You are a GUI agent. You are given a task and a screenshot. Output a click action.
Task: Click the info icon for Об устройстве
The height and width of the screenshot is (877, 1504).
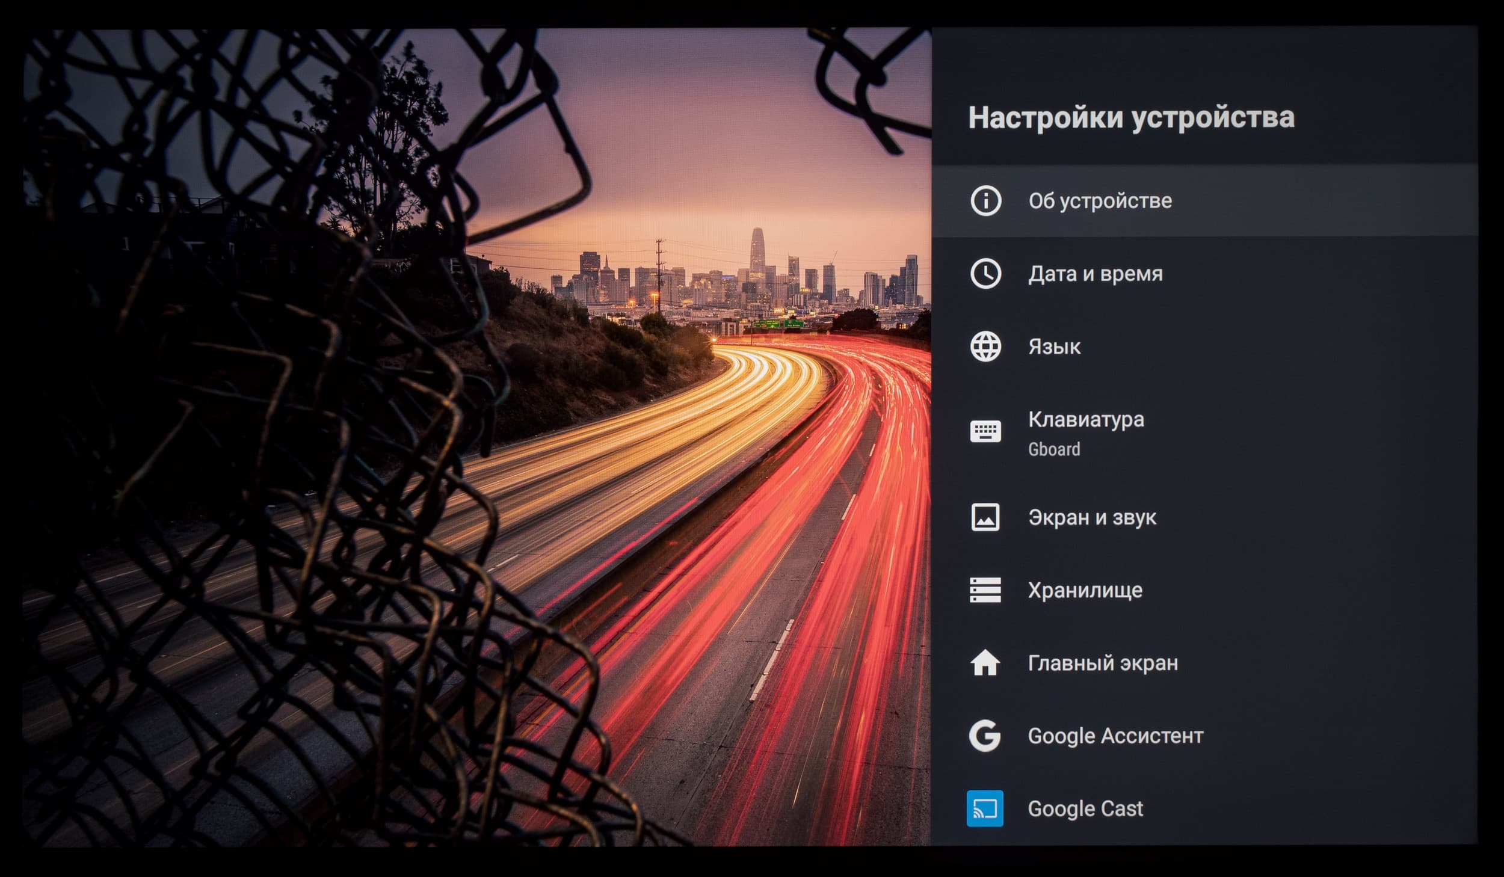[x=985, y=200]
